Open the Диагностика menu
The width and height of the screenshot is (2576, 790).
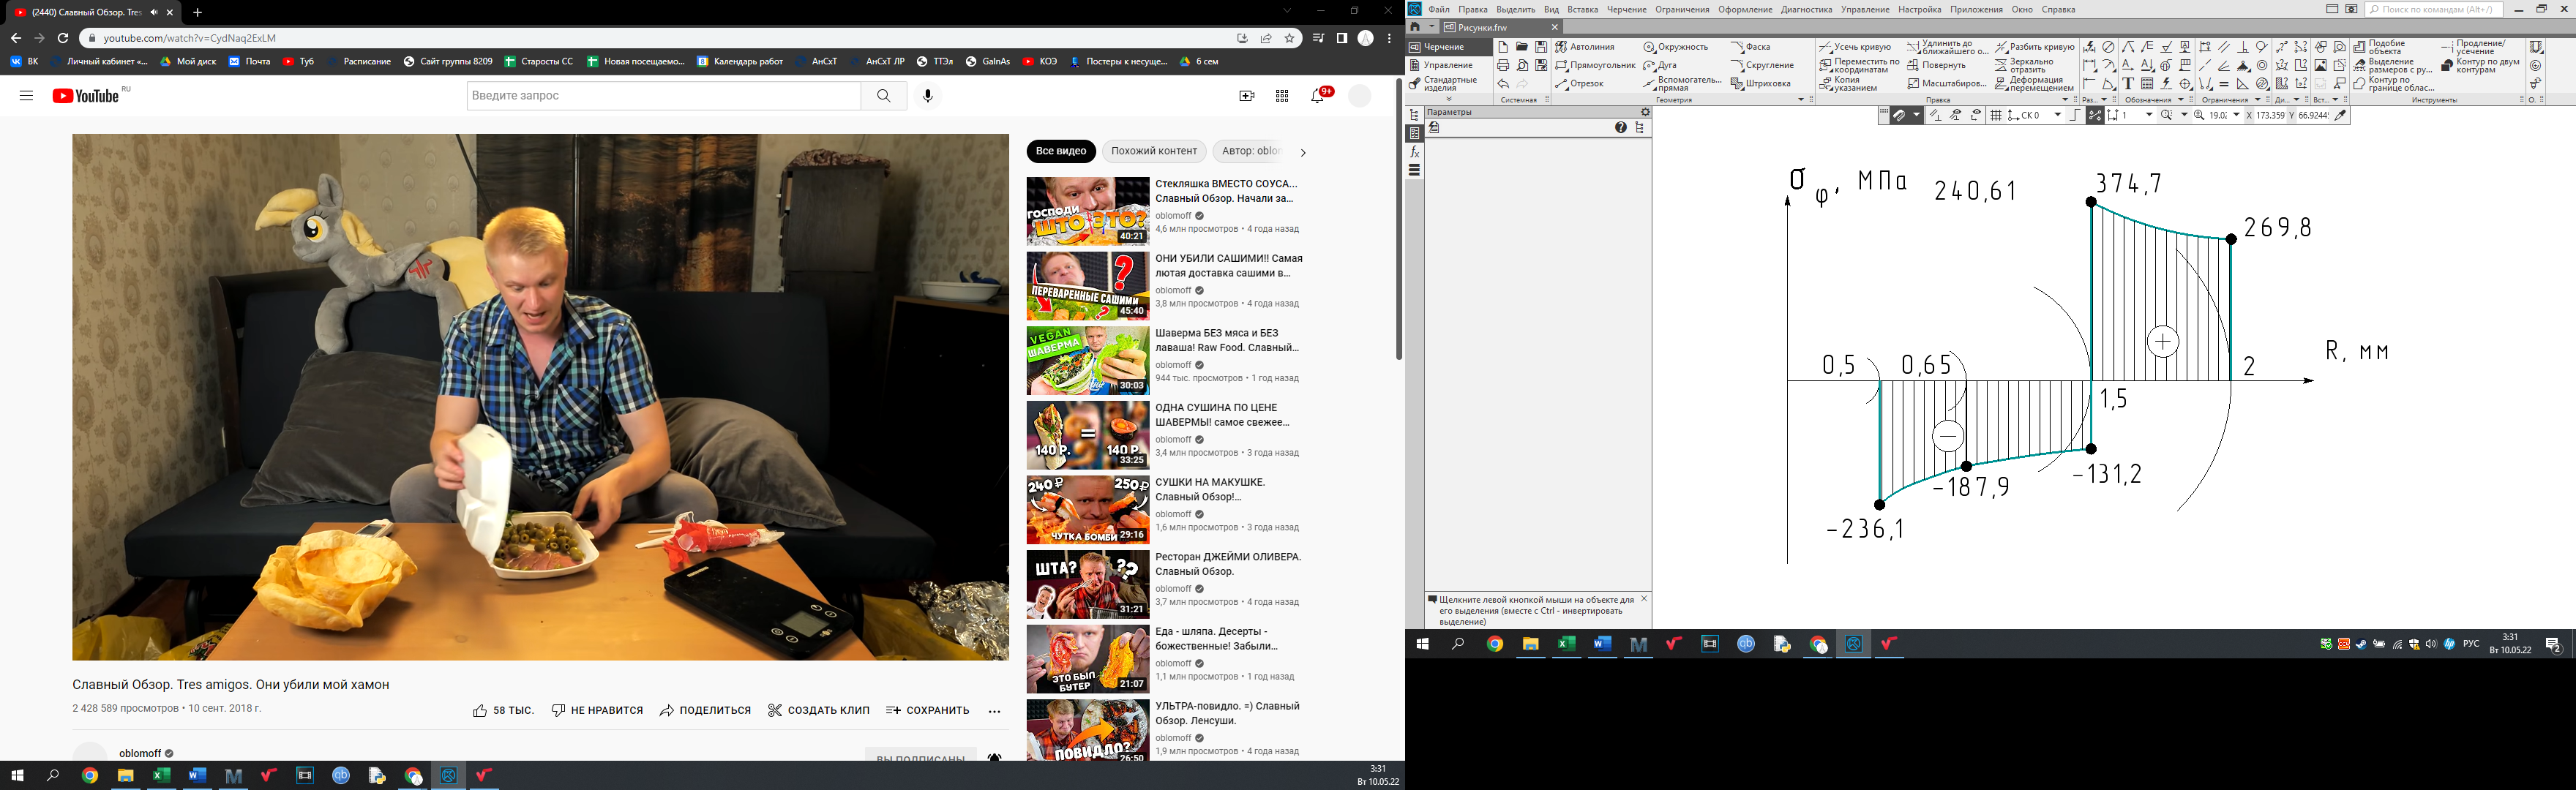tap(1806, 9)
